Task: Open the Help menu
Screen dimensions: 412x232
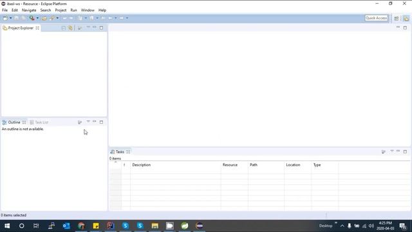Action: pos(102,10)
